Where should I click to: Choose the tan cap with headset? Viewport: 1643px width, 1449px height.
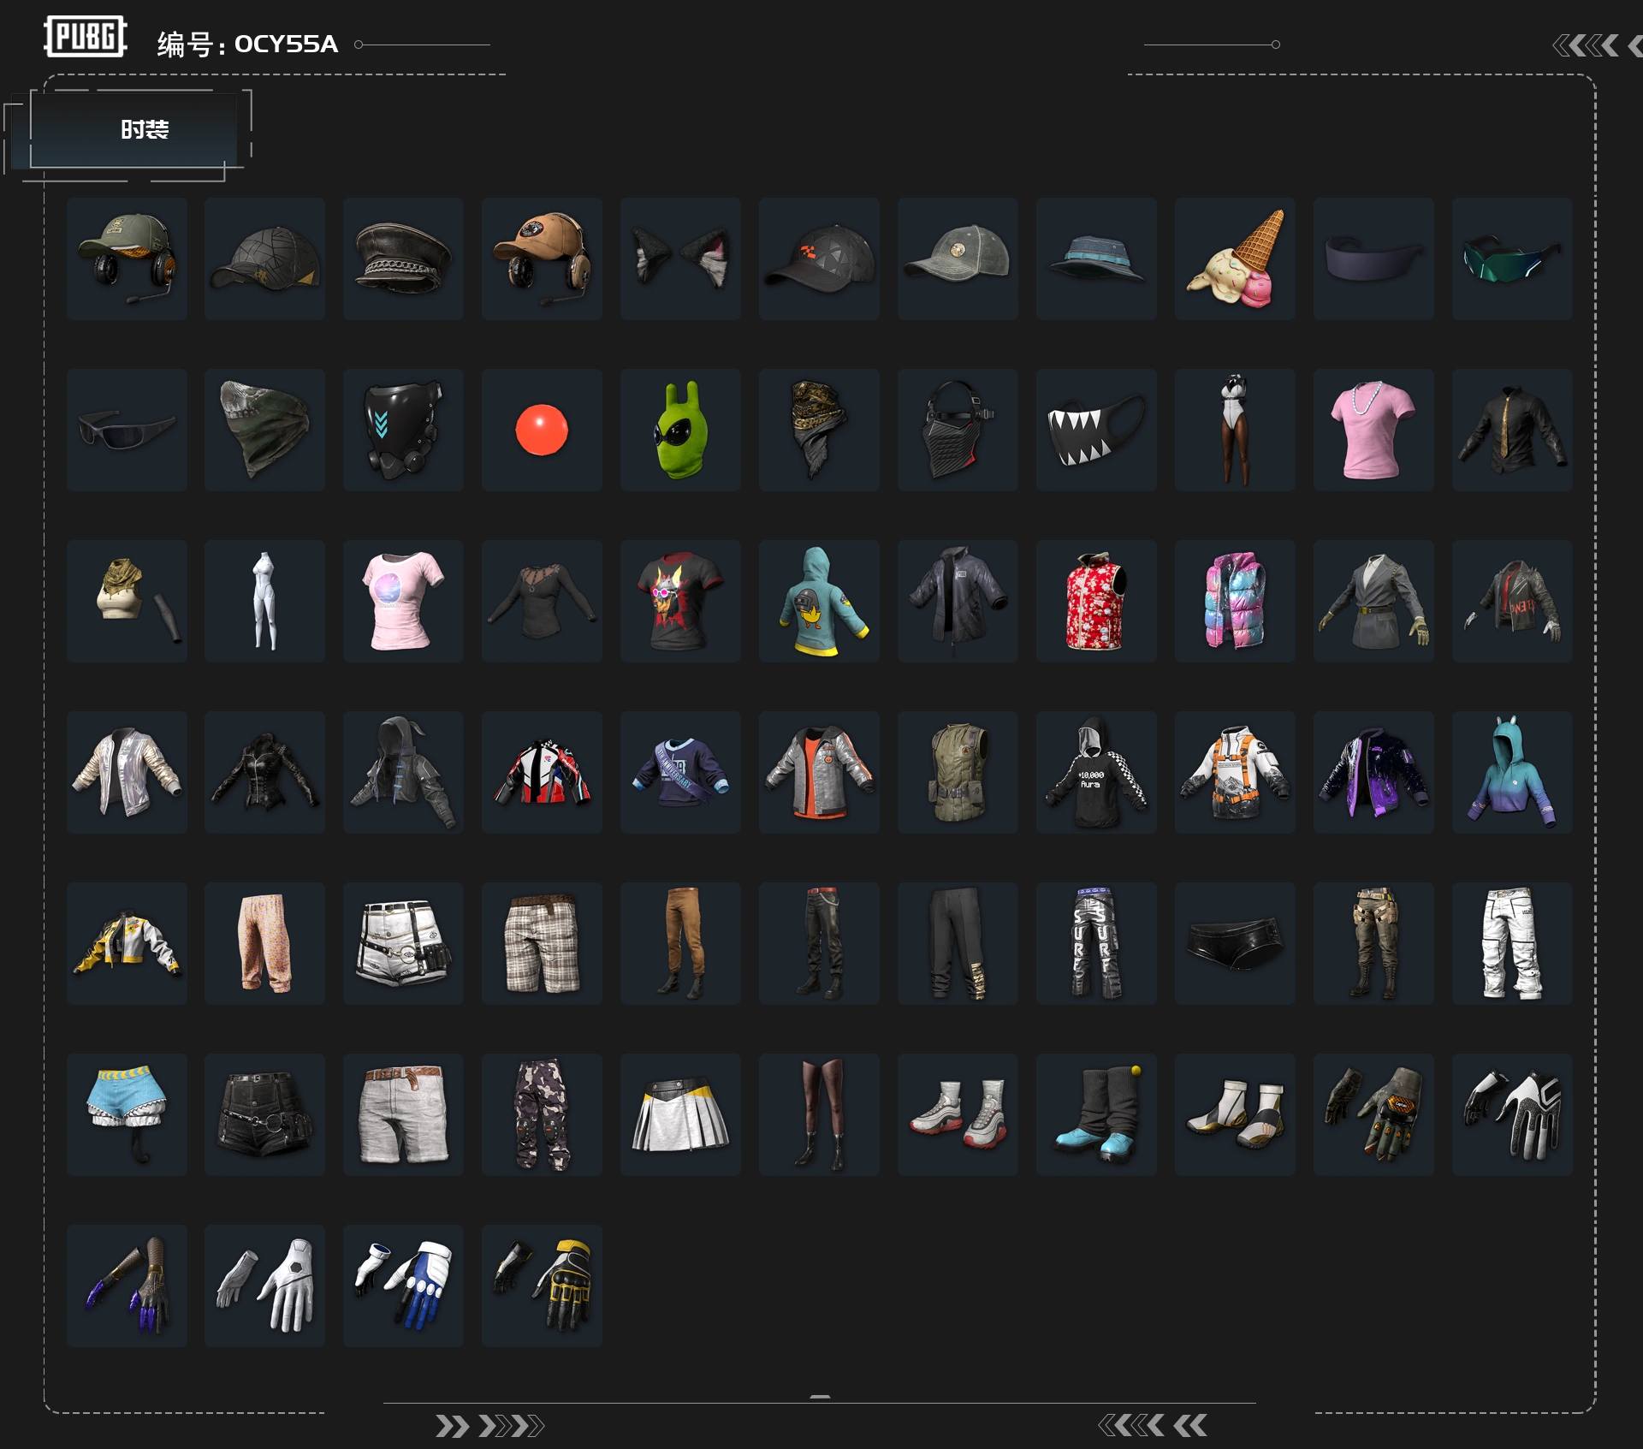point(542,258)
